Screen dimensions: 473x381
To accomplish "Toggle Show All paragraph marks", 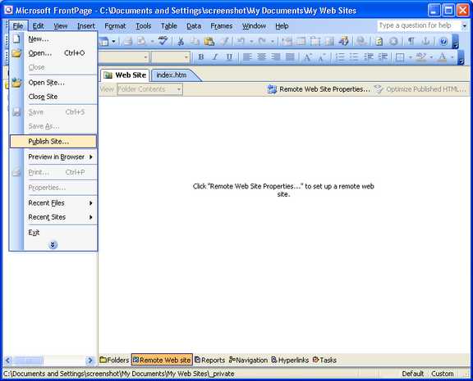I will coord(411,41).
